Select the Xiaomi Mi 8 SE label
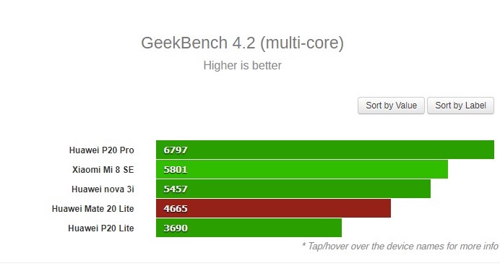 pyautogui.click(x=103, y=170)
